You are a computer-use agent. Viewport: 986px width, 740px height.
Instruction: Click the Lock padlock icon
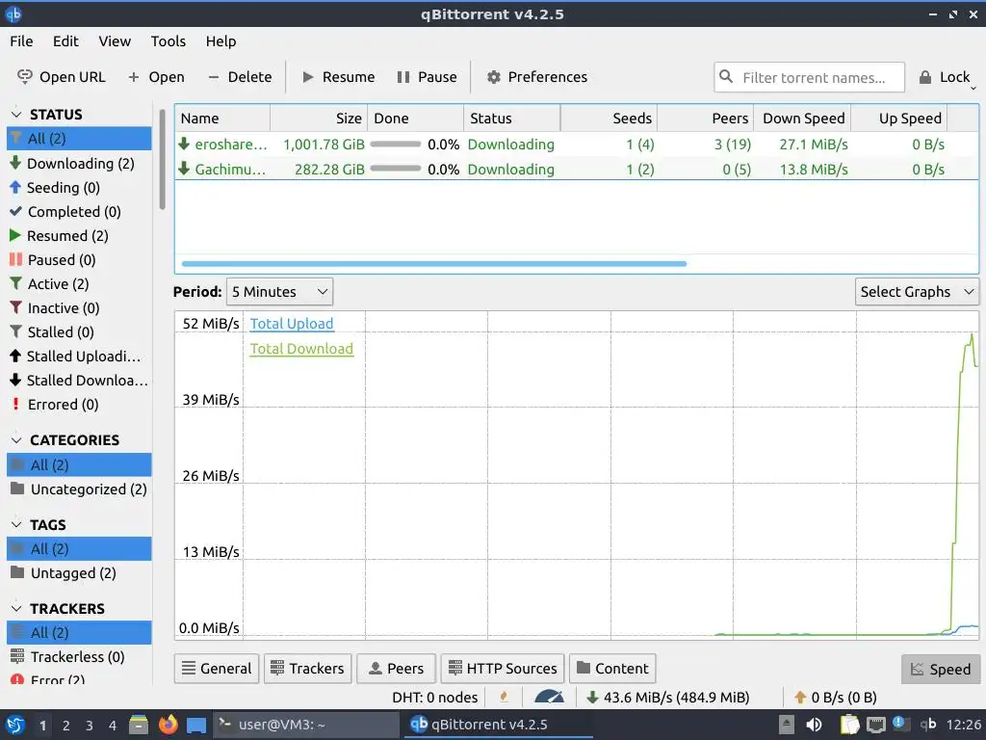click(x=925, y=77)
